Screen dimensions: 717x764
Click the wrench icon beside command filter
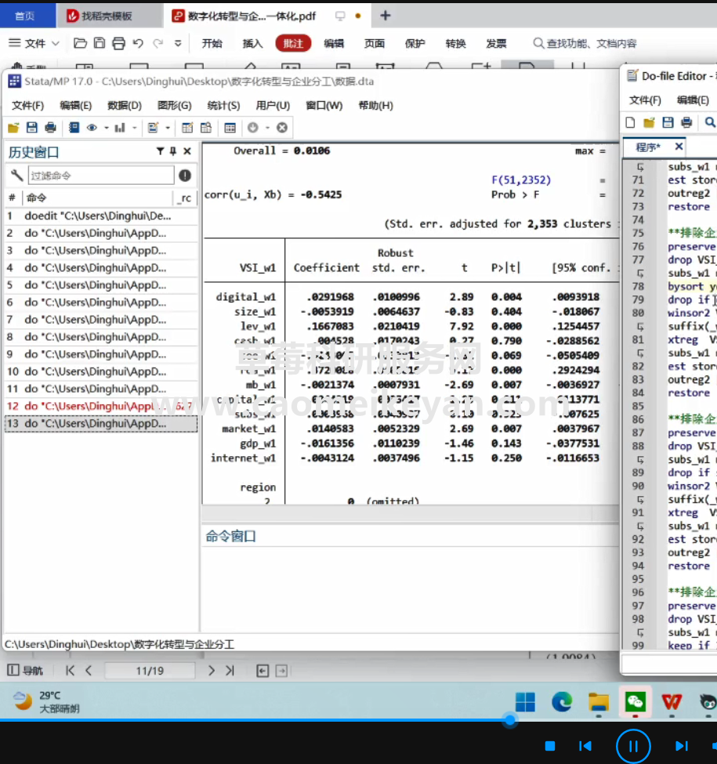16,175
